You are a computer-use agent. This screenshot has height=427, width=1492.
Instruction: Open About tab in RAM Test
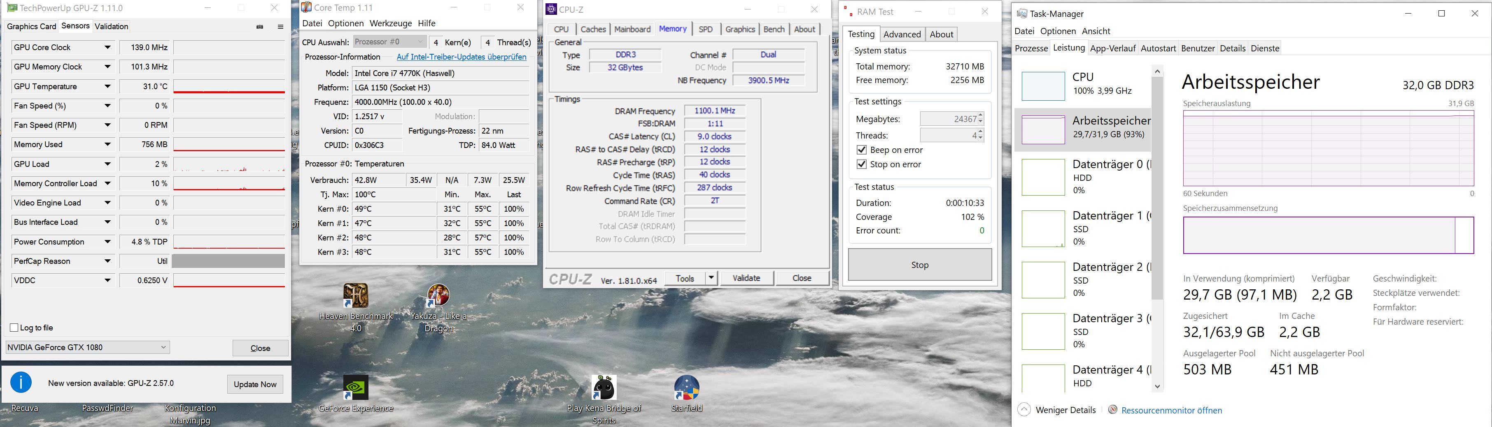[941, 34]
